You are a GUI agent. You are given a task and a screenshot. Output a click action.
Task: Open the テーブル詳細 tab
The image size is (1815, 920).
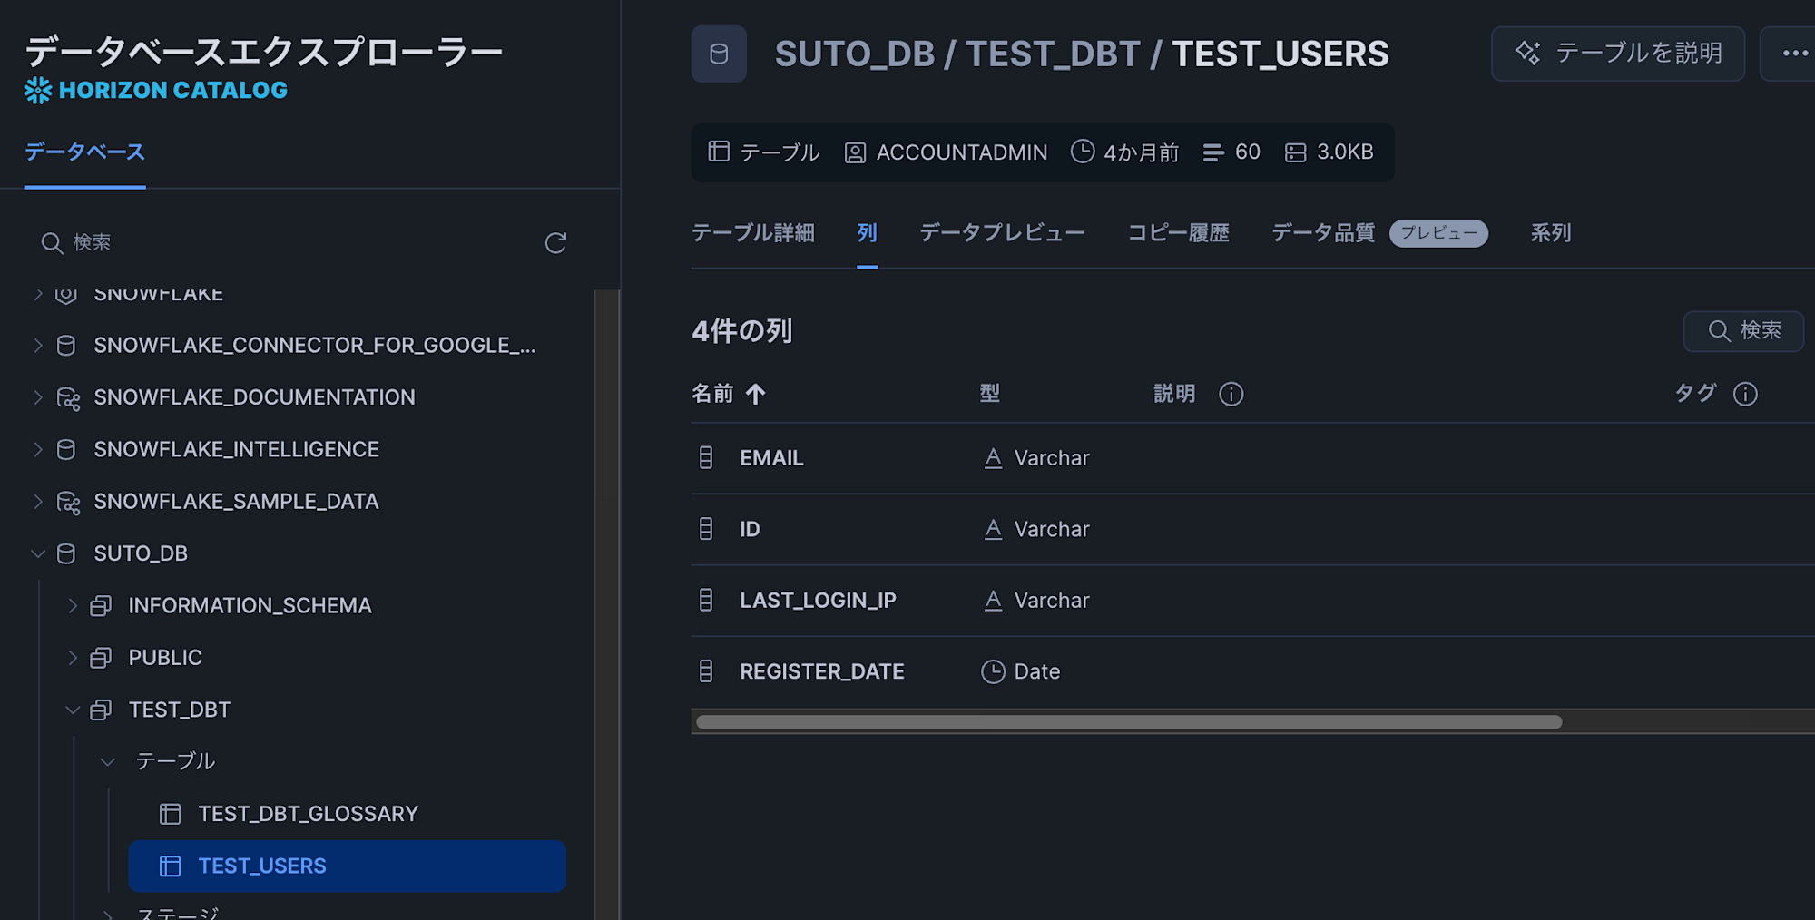(754, 233)
